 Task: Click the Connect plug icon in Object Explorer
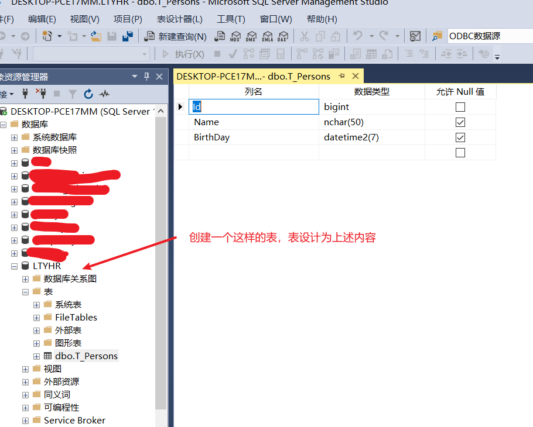tap(25, 94)
